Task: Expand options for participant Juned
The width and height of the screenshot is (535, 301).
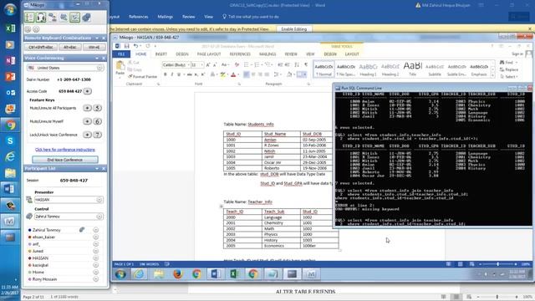Action: point(96,251)
